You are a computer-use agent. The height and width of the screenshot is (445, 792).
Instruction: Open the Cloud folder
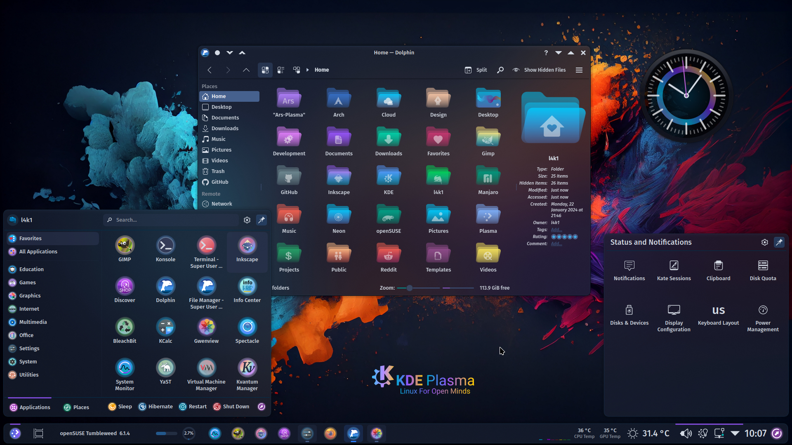[x=389, y=99]
